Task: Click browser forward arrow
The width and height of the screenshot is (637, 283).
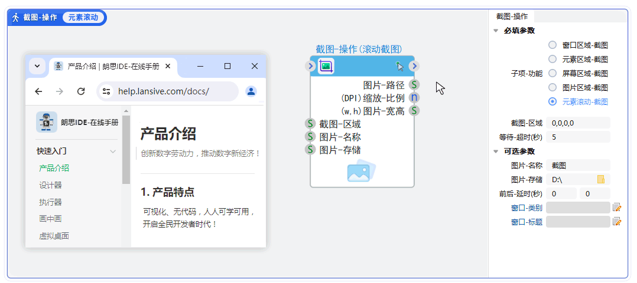Action: click(60, 91)
